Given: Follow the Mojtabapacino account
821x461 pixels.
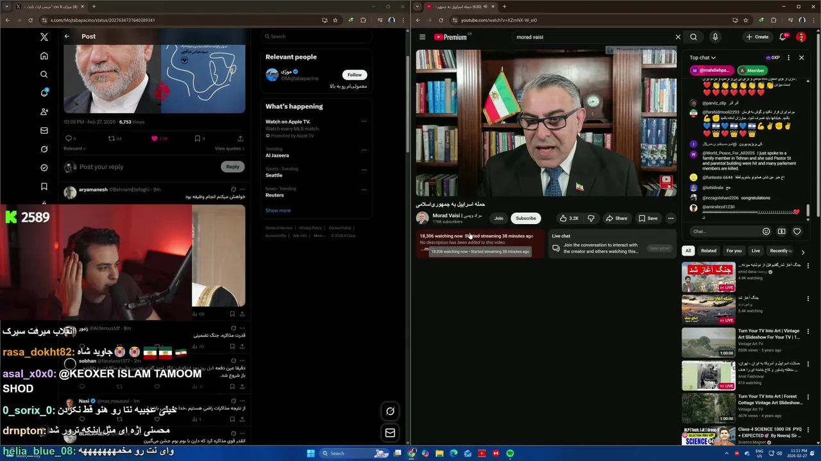Looking at the screenshot, I should pos(355,74).
